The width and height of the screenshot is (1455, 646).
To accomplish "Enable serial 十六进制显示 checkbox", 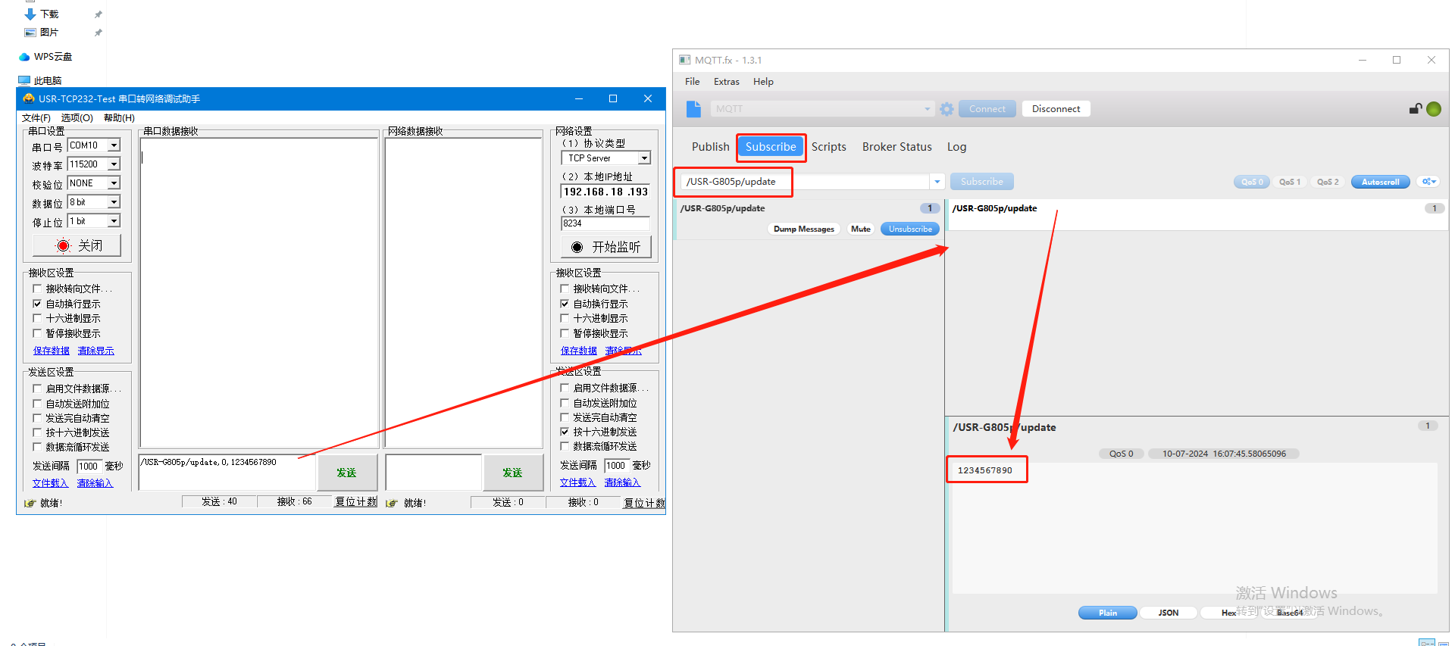I will click(x=37, y=319).
